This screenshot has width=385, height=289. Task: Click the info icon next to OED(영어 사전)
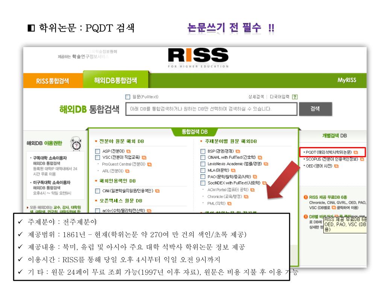tap(336, 166)
